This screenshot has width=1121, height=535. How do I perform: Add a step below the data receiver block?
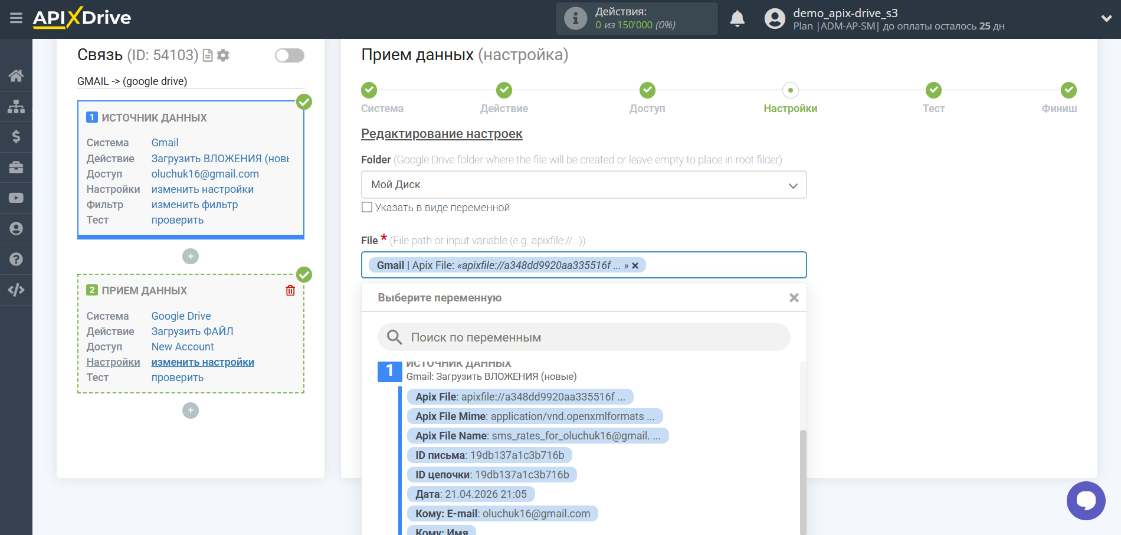191,411
